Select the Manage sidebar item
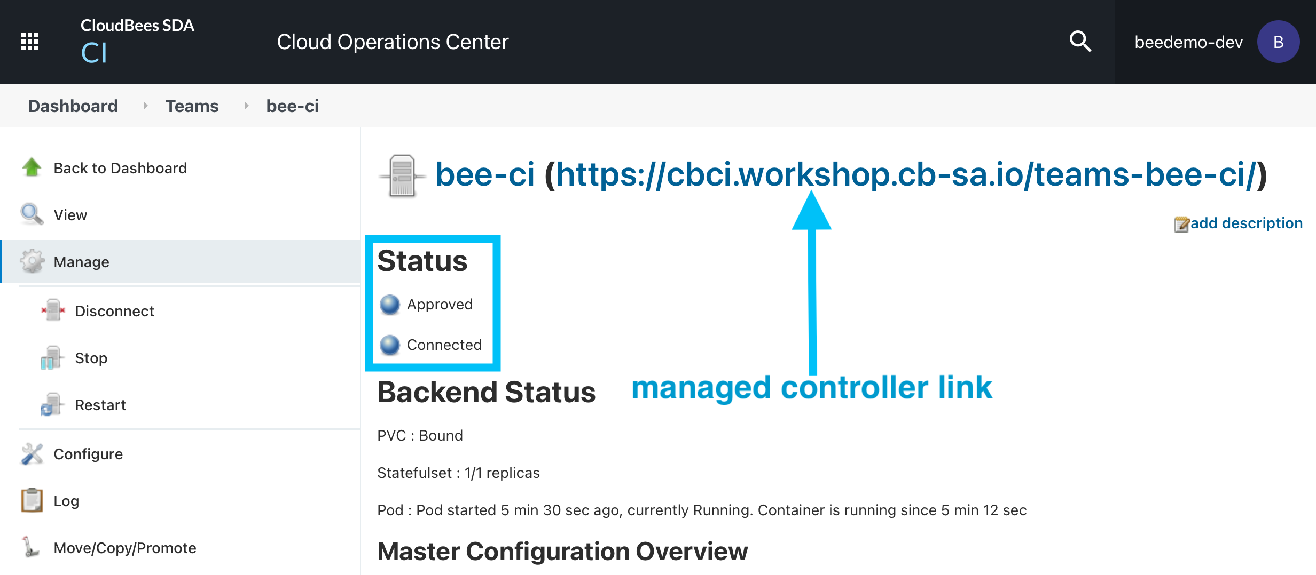Viewport: 1316px width, 575px height. pos(181,261)
